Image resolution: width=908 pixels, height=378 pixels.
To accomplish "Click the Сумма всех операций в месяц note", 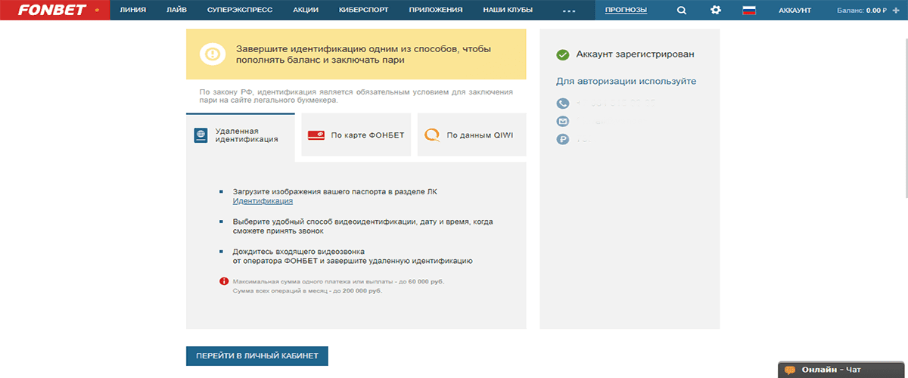I will click(x=307, y=291).
